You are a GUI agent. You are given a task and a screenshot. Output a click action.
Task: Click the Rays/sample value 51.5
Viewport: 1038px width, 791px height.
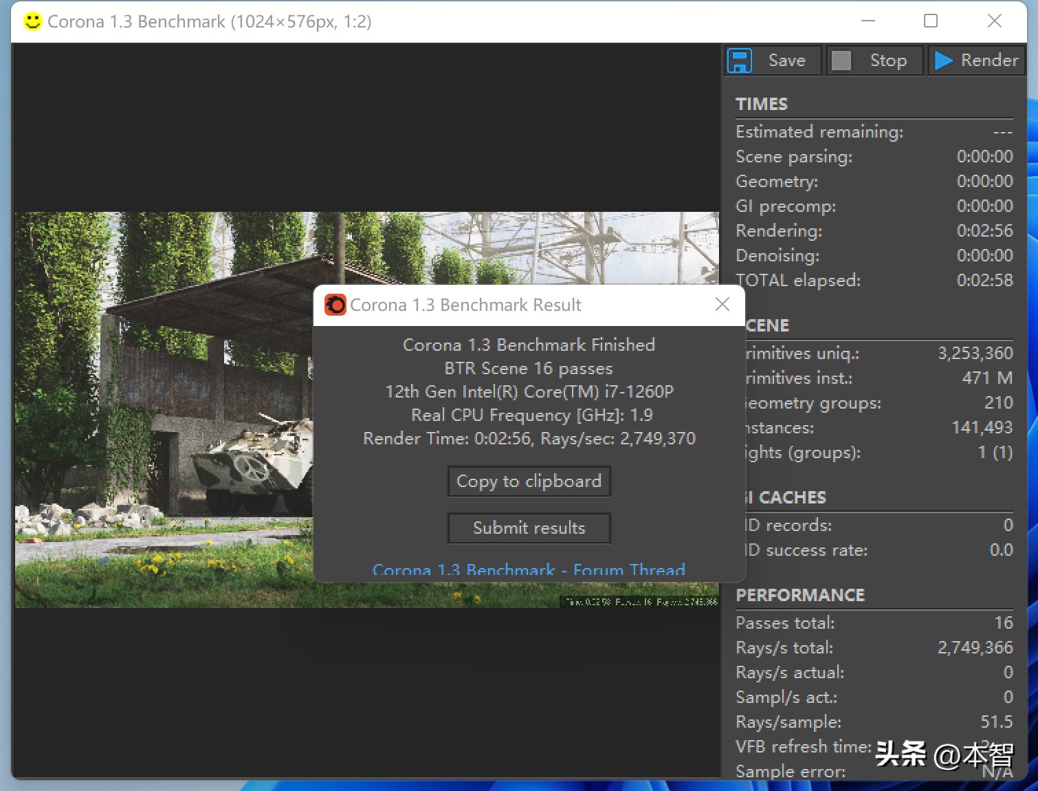tap(997, 722)
